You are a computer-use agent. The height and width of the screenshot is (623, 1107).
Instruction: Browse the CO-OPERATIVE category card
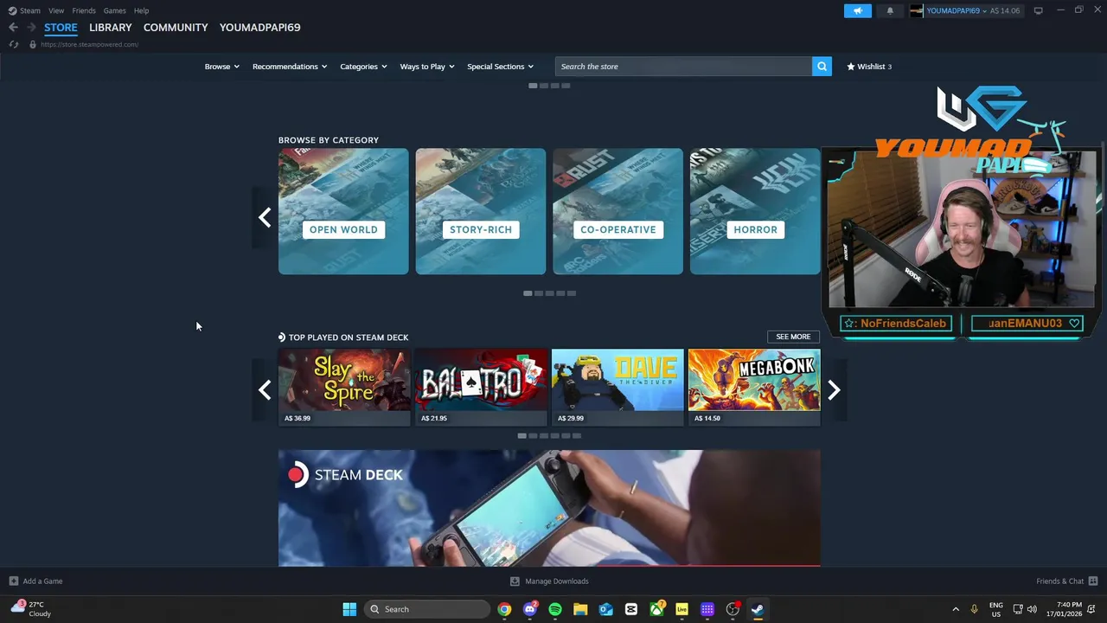tap(617, 212)
